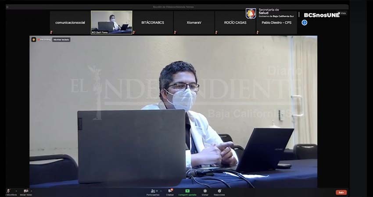Select the XiomaraV participant tile
The width and height of the screenshot is (373, 197).
coord(194,22)
